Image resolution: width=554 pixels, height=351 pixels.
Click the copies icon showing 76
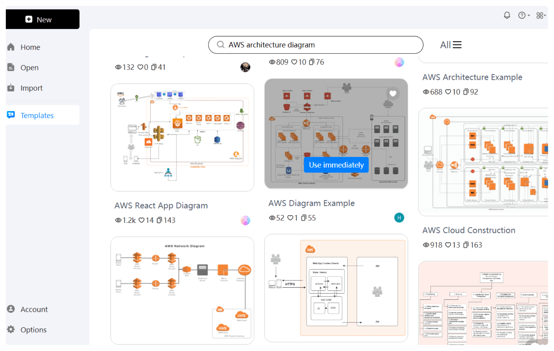[312, 62]
